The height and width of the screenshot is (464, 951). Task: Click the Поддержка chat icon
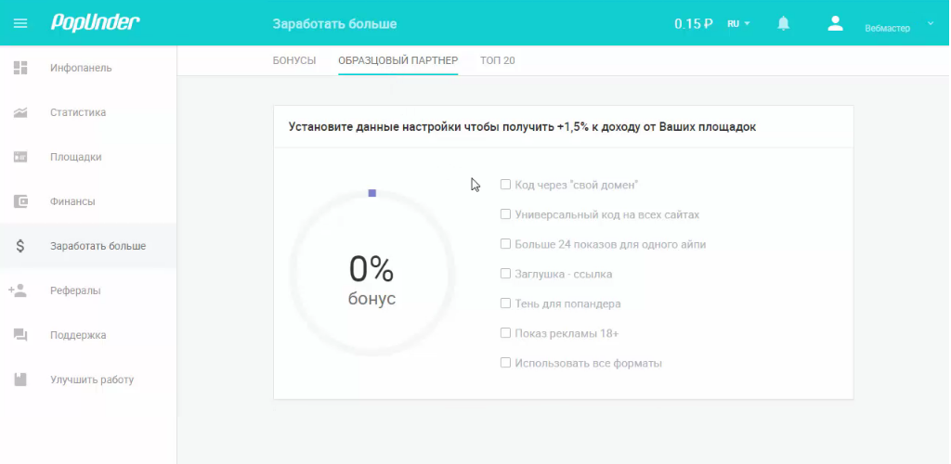20,335
